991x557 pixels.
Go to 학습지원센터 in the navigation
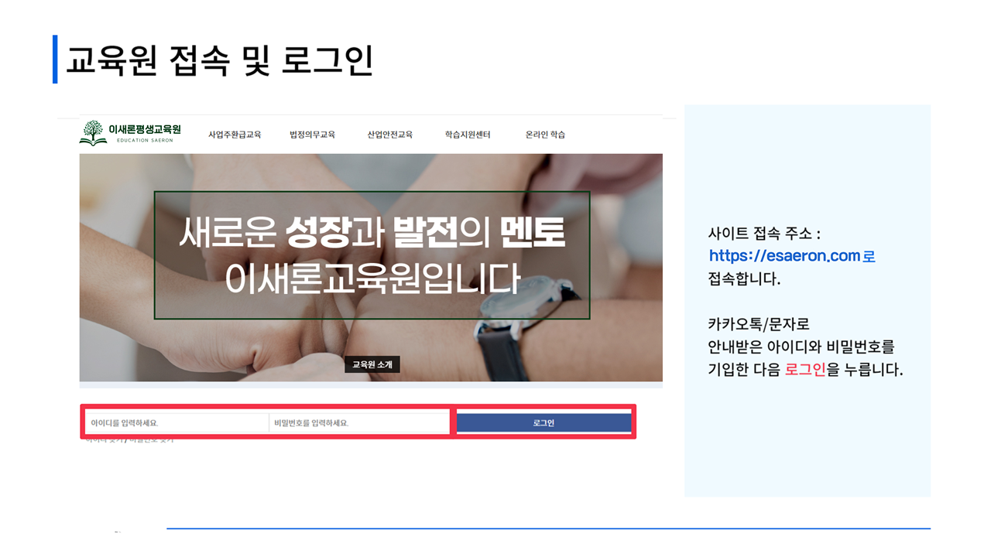(x=467, y=135)
